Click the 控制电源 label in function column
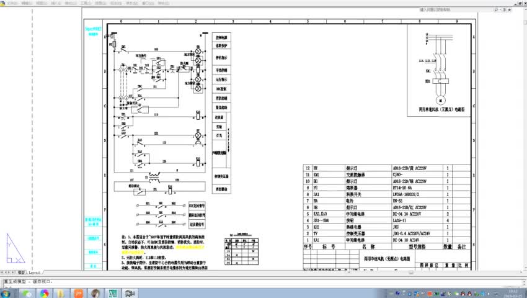527x298 pixels. point(221,37)
